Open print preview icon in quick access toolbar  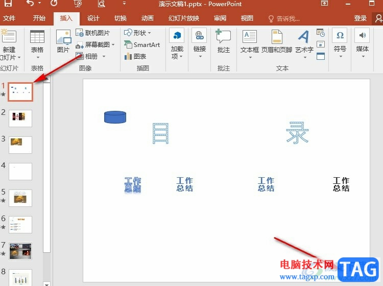pos(101,3)
